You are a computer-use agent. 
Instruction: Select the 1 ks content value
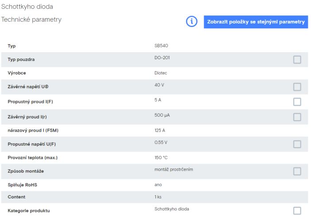[158, 197]
